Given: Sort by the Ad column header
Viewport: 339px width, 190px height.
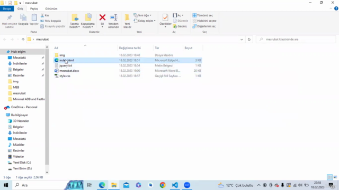Looking at the screenshot, I should coord(56,48).
